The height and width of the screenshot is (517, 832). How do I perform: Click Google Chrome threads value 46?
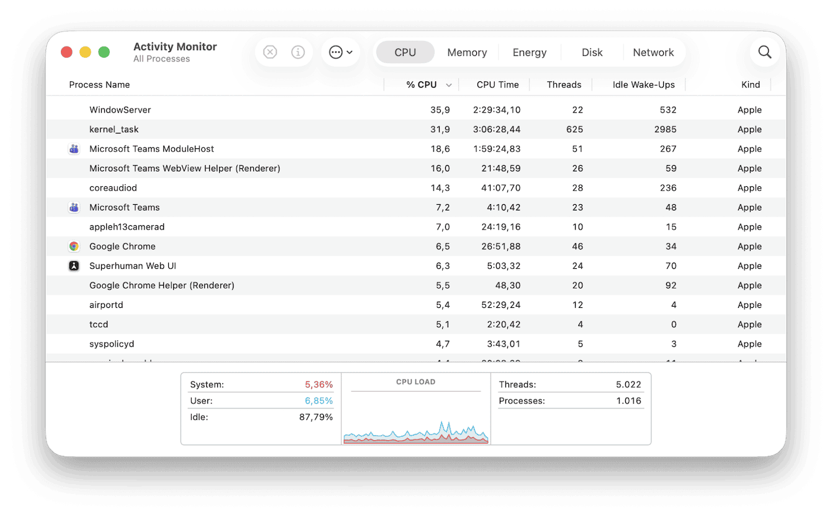pyautogui.click(x=577, y=246)
